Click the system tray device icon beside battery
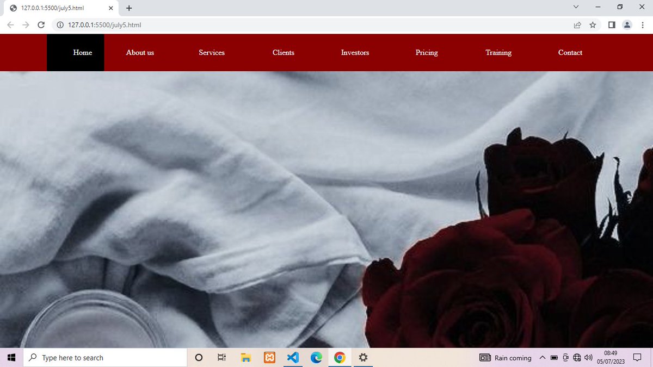 pyautogui.click(x=566, y=358)
